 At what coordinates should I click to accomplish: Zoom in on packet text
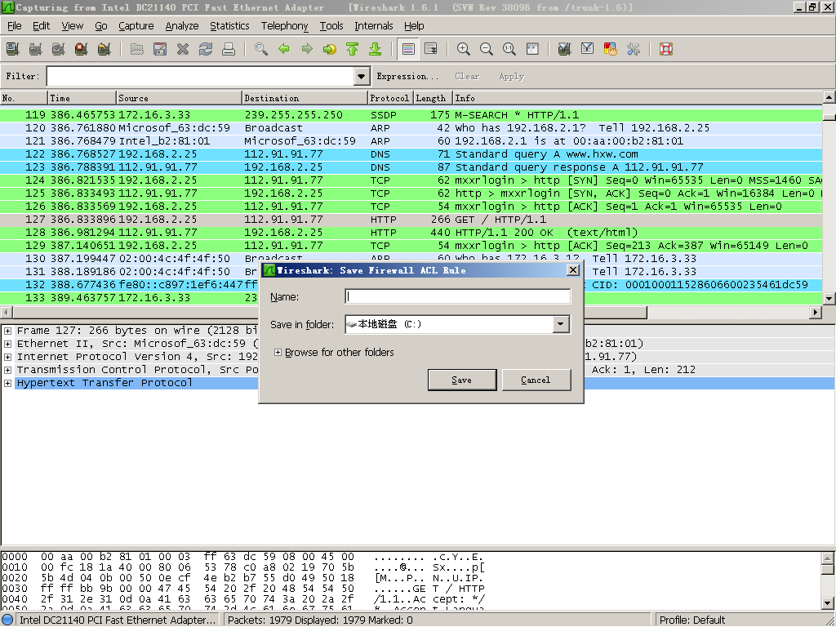464,49
